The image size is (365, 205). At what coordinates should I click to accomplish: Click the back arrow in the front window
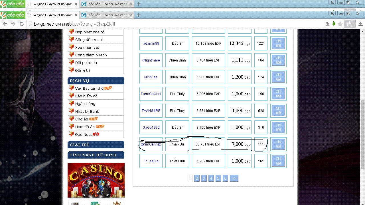pyautogui.click(x=5, y=24)
